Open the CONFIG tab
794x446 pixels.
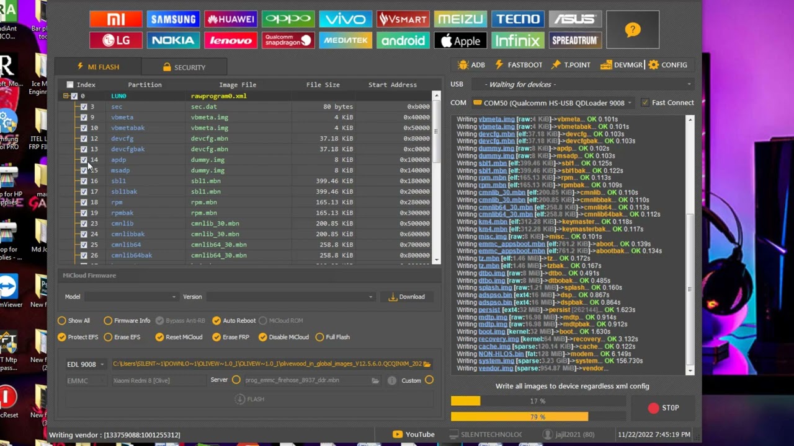coord(667,64)
